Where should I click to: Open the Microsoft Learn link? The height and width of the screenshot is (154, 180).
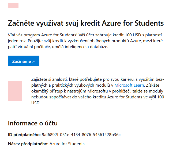click(x=129, y=85)
